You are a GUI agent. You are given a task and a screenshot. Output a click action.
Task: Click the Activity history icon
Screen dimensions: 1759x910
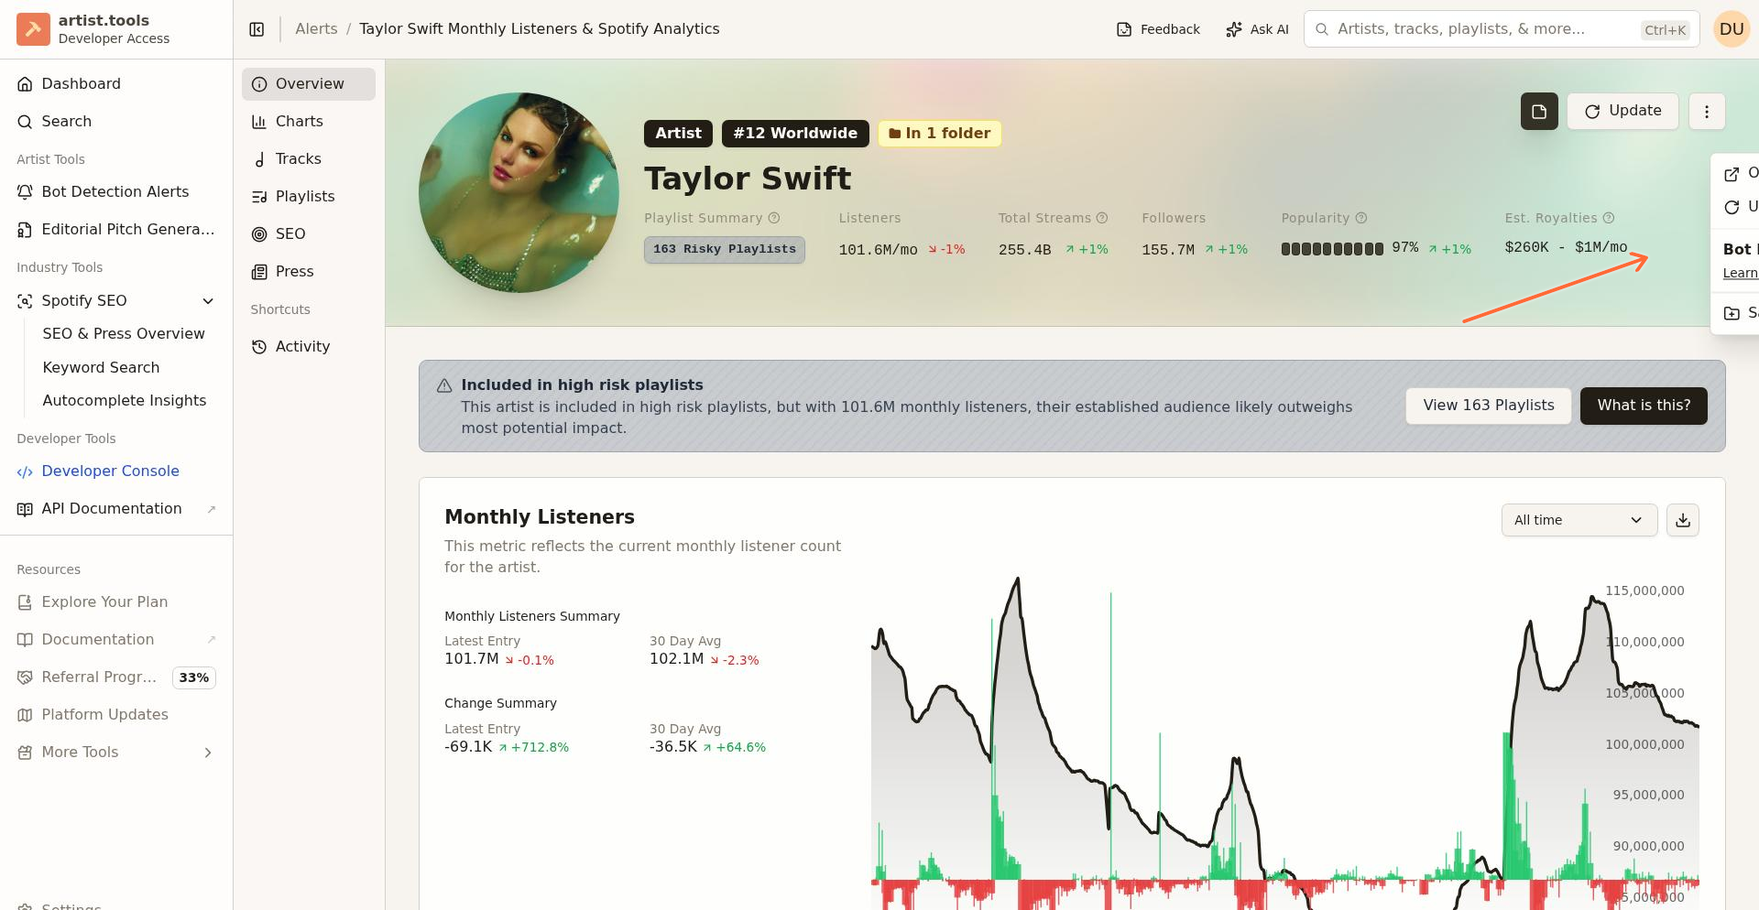[x=259, y=347]
